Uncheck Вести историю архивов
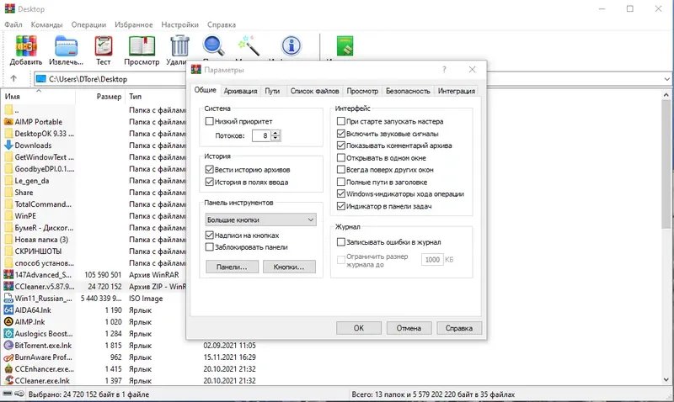Viewport: 674px width, 402px height. [209, 170]
